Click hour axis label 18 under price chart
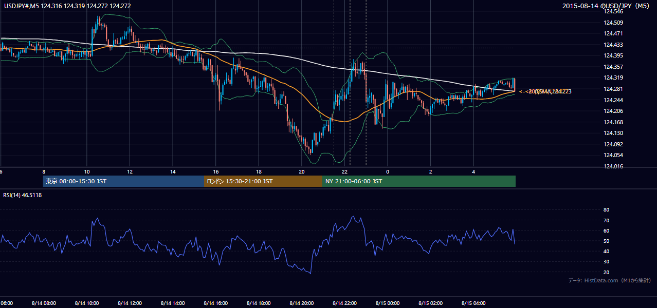657x308 pixels. coord(259,172)
